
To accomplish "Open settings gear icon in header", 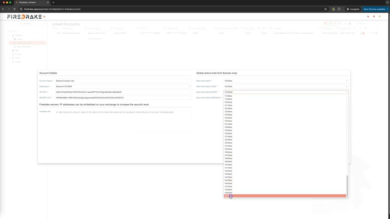I will [374, 16].
